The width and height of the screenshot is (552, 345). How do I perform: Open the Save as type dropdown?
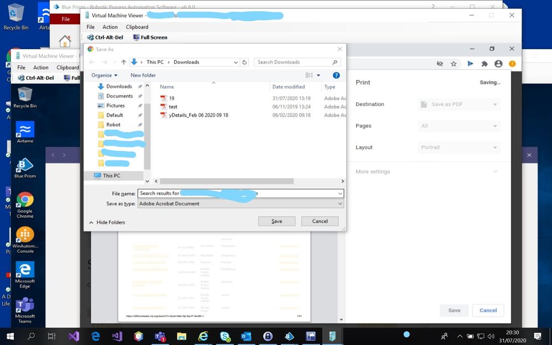click(340, 203)
